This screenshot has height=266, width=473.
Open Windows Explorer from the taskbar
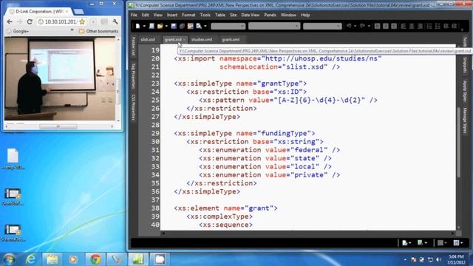coord(52,259)
